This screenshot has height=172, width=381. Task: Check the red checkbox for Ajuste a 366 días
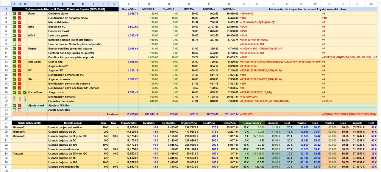coord(20,110)
